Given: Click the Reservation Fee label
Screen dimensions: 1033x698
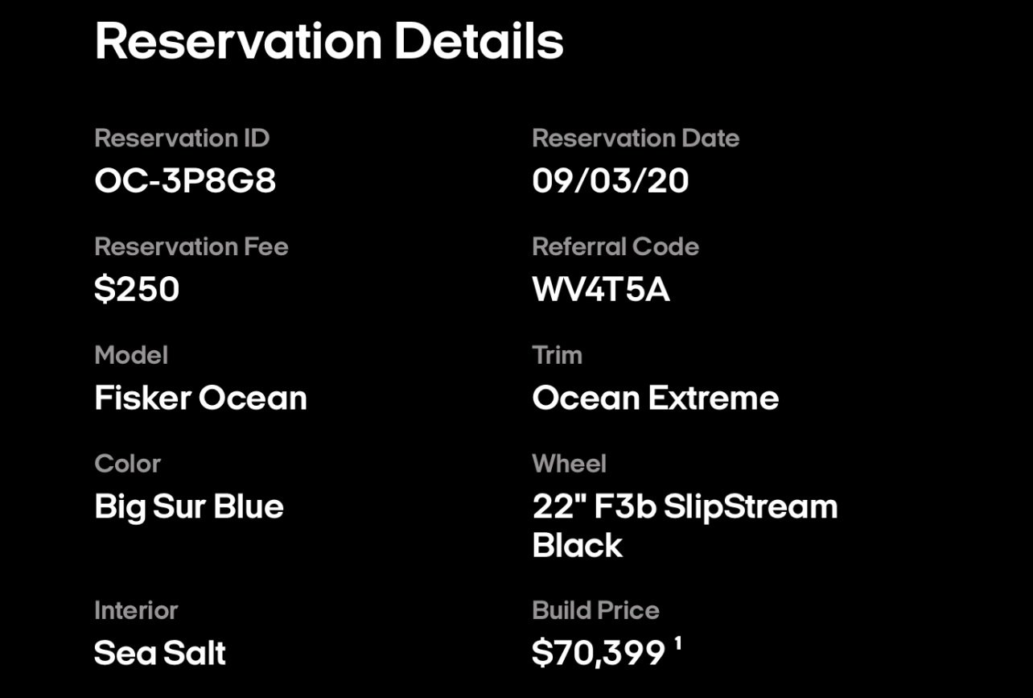Looking at the screenshot, I should pyautogui.click(x=191, y=246).
